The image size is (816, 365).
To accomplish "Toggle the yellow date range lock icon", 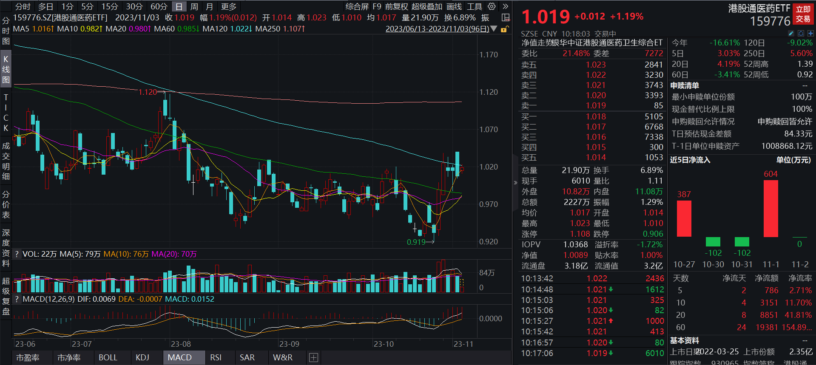I will pyautogui.click(x=504, y=29).
